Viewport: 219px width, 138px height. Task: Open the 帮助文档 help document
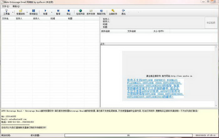point(101,12)
